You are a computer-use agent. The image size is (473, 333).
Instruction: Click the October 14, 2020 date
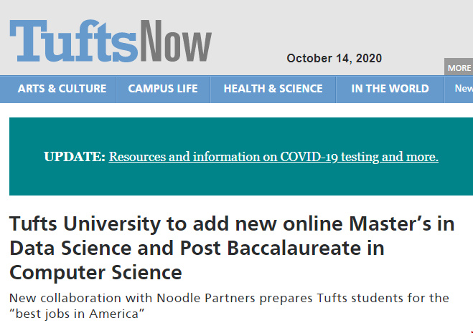coord(334,59)
